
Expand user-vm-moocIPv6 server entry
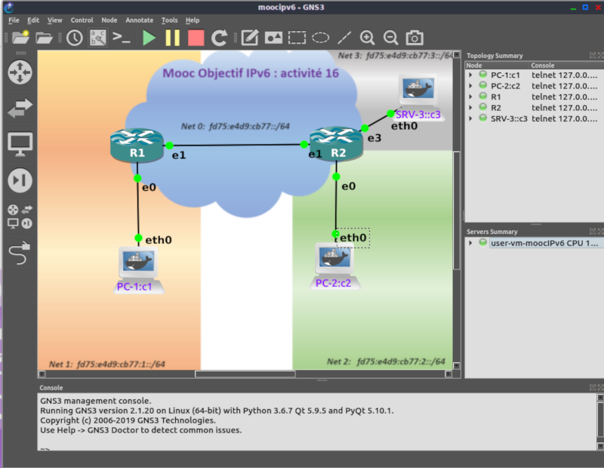470,243
